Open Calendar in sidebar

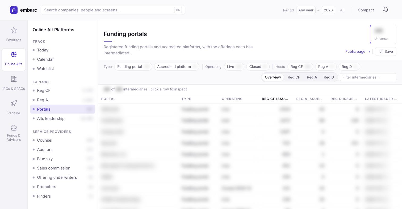pos(63,59)
